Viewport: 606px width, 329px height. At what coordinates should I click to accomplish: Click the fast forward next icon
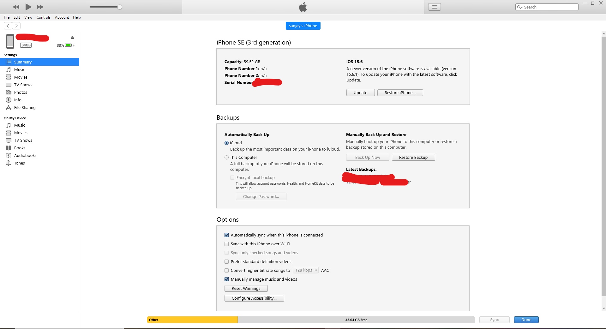(40, 7)
